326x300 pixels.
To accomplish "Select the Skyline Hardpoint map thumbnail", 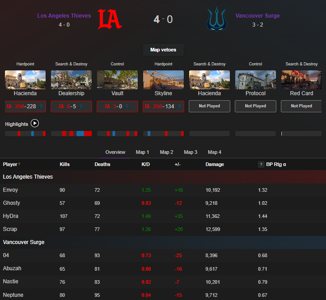I will coord(163,80).
